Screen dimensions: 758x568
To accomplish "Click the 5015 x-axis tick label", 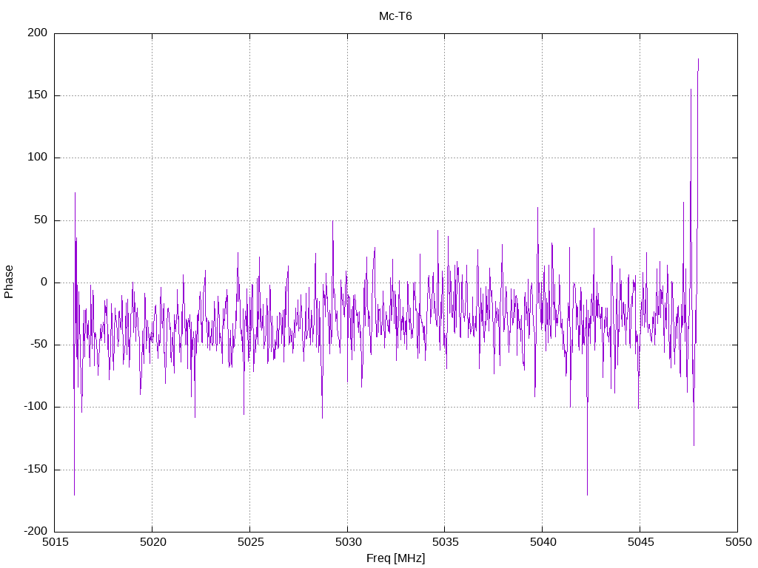I will (x=55, y=542).
